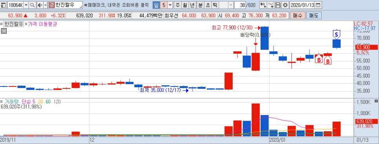
Task: Toggle the 가격 이동평균 indicator marker
Action: 26,24
